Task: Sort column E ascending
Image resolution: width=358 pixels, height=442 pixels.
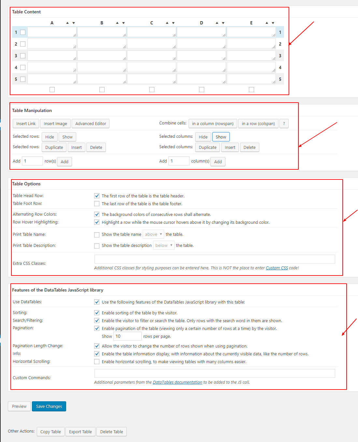Action: (x=267, y=23)
